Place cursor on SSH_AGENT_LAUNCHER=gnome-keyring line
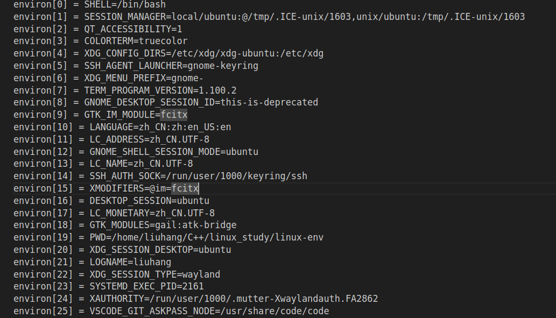 pyautogui.click(x=136, y=66)
